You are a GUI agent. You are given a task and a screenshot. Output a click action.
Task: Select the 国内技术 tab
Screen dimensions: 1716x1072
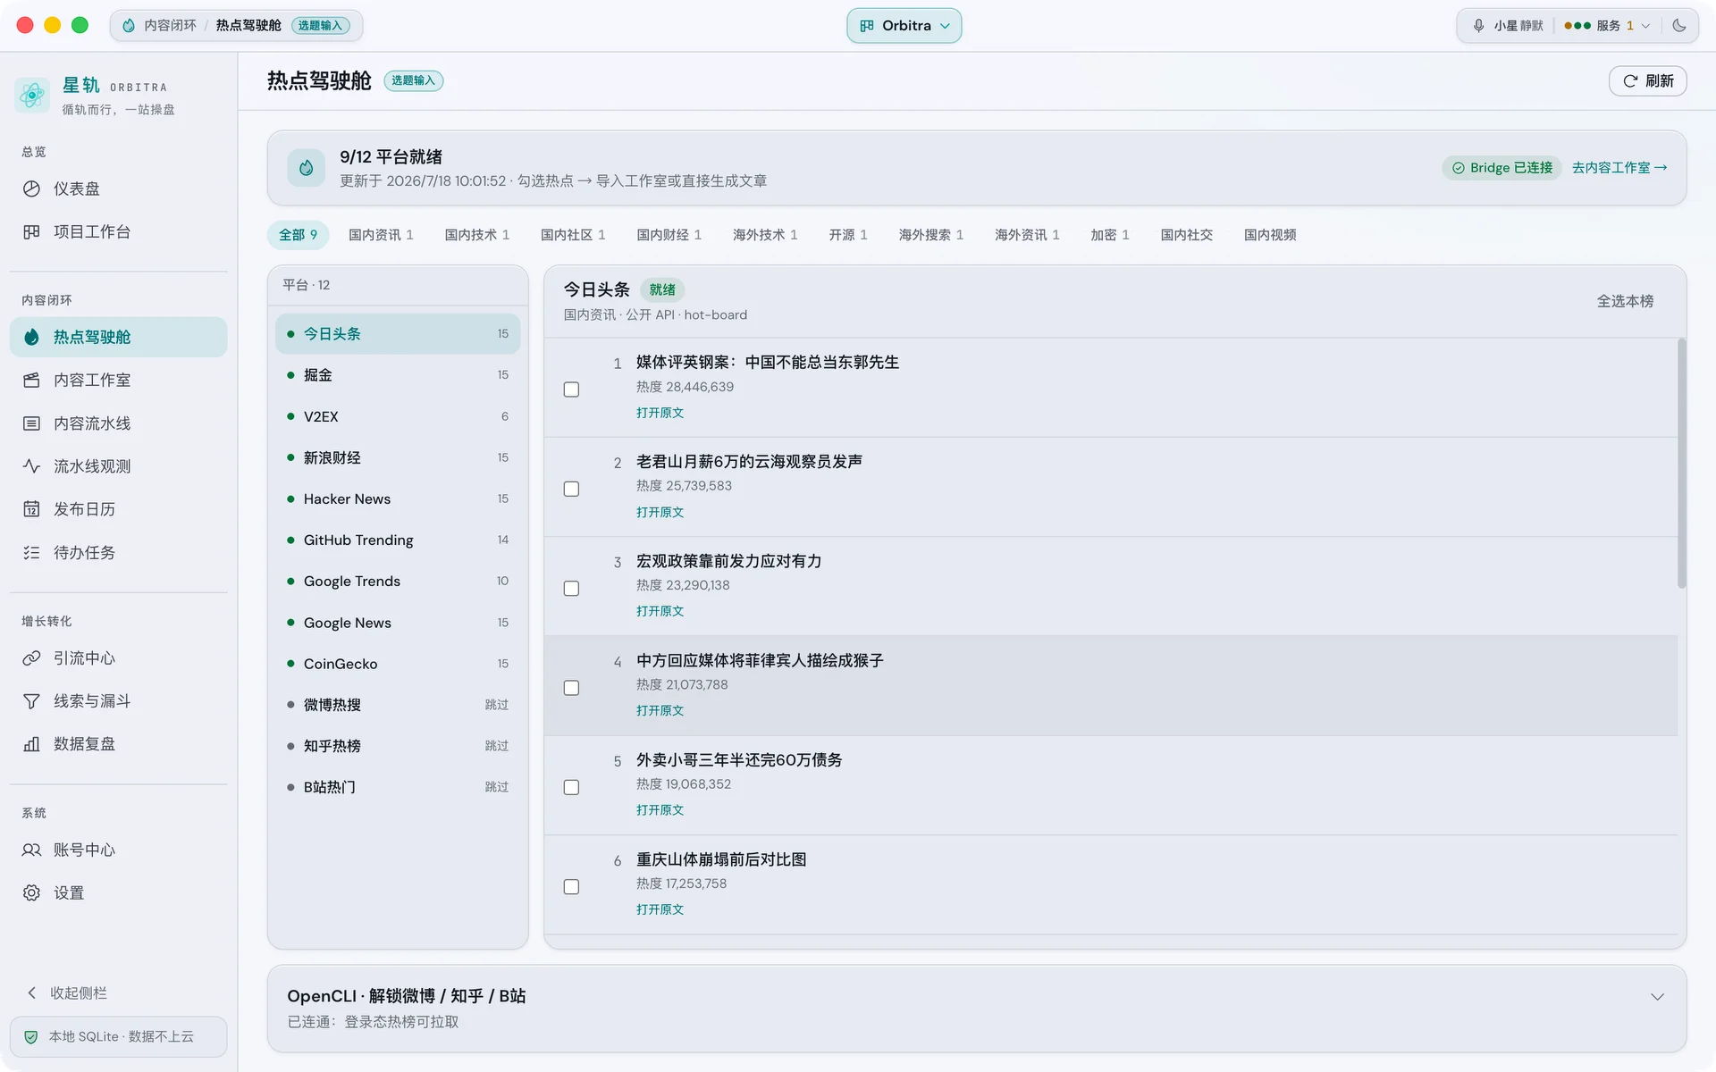[x=477, y=235]
